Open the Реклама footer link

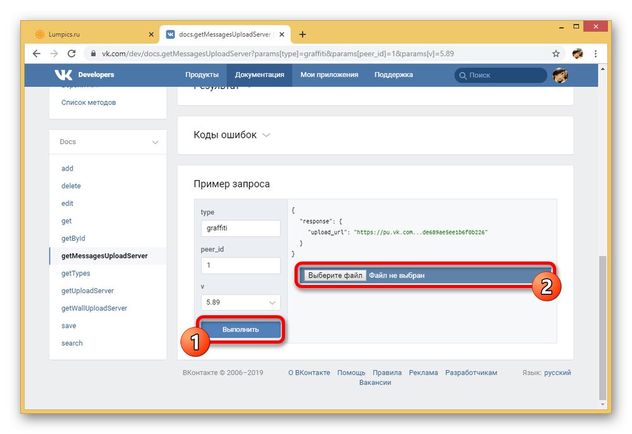coord(423,373)
